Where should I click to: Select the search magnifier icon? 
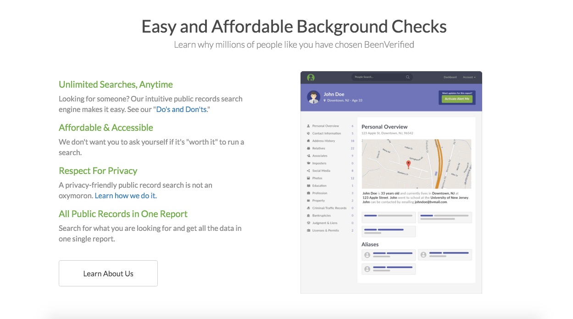(408, 77)
